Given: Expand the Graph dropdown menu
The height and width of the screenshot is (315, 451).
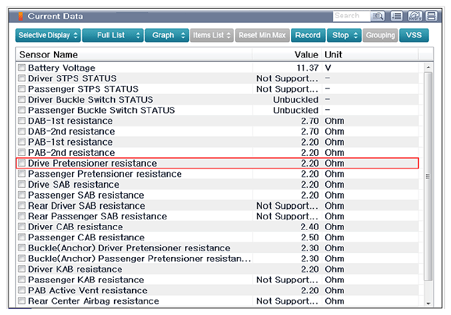Looking at the screenshot, I should click(167, 35).
